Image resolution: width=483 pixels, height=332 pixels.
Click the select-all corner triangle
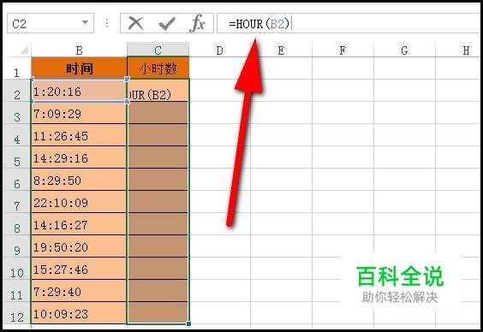point(24,50)
